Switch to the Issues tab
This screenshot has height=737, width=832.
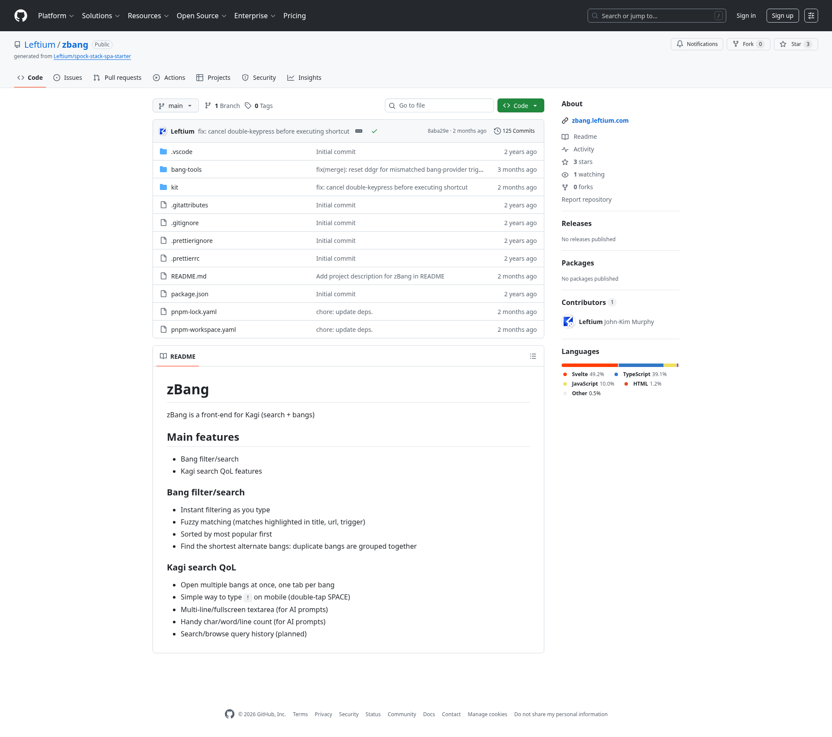pyautogui.click(x=68, y=78)
